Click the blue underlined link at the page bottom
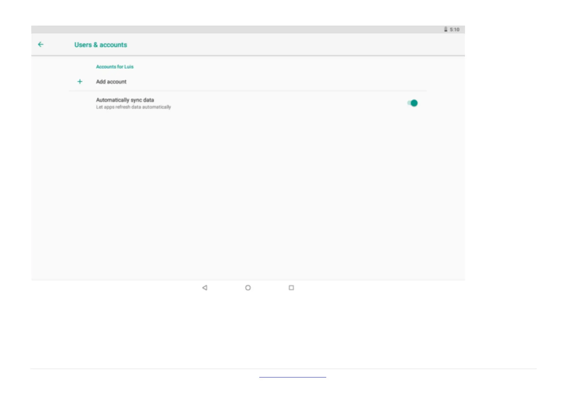The width and height of the screenshot is (567, 401). [293, 377]
